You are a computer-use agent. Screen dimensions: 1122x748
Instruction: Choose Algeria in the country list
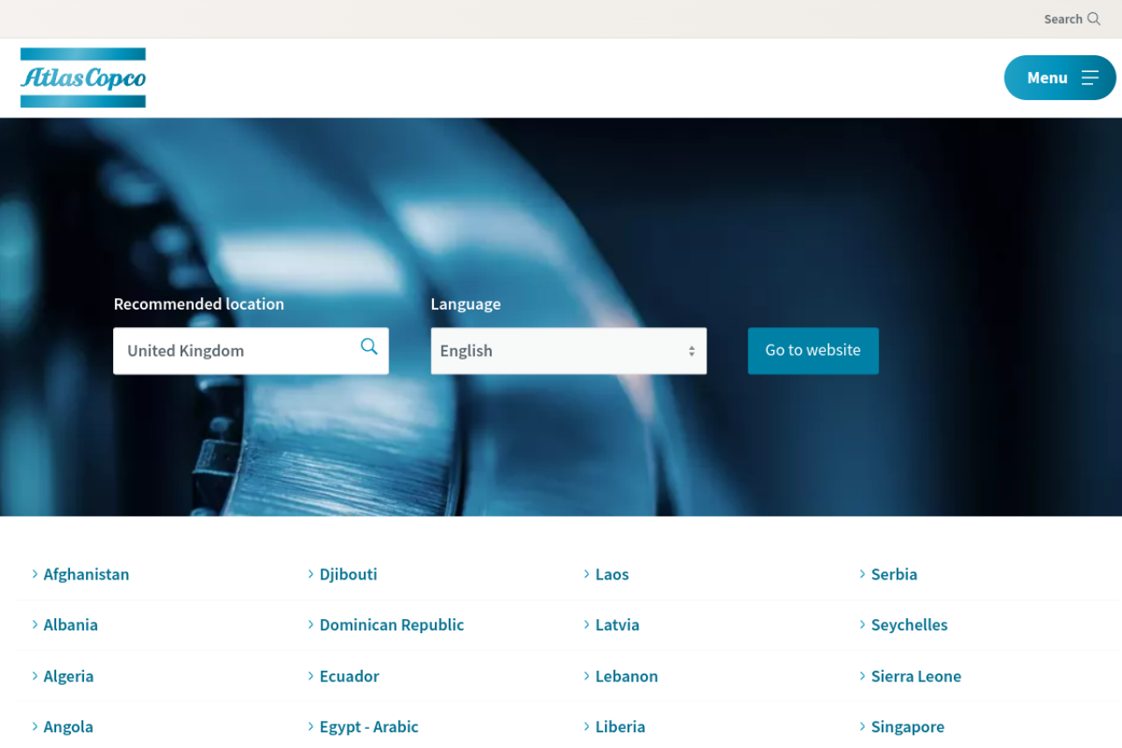[x=68, y=676]
